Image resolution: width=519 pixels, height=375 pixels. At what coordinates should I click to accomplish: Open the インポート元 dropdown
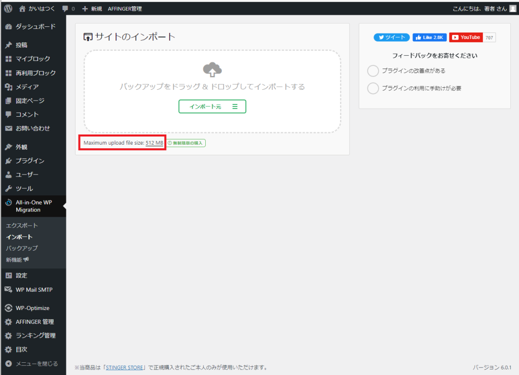(212, 107)
